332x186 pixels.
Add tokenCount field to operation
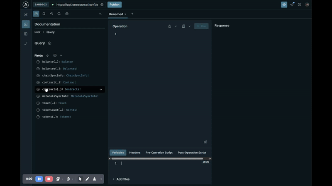pos(38,110)
